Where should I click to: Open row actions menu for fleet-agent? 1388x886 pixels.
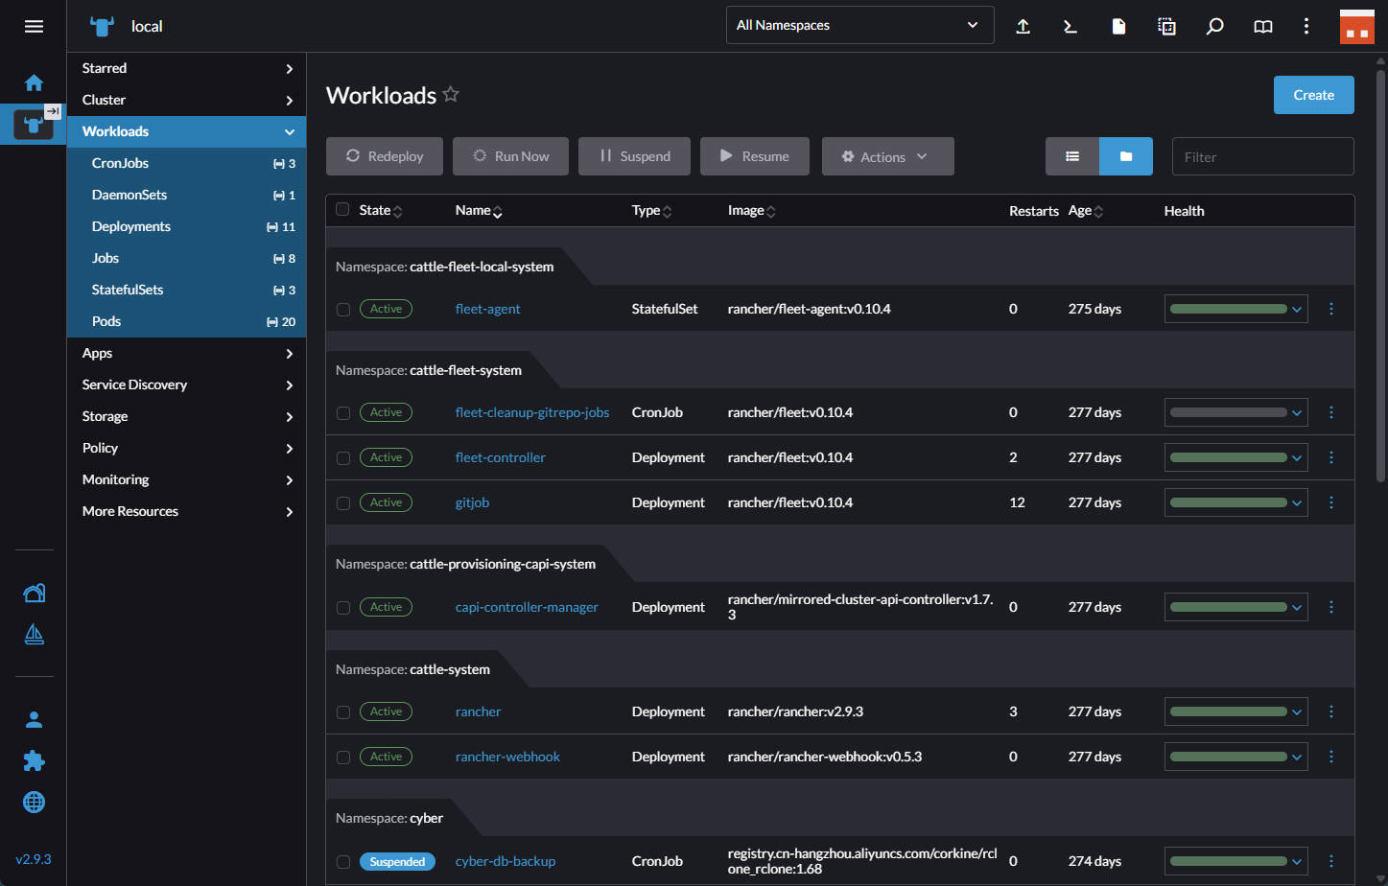tap(1330, 309)
